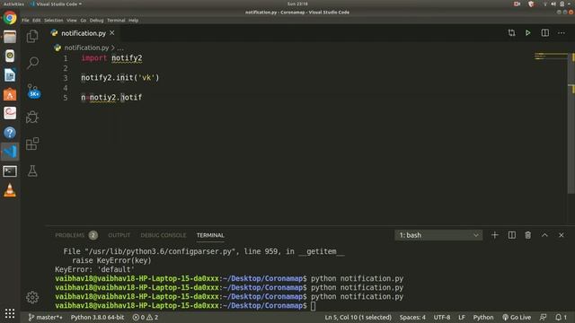Open the notifications bell in status bar

[x=561, y=317]
